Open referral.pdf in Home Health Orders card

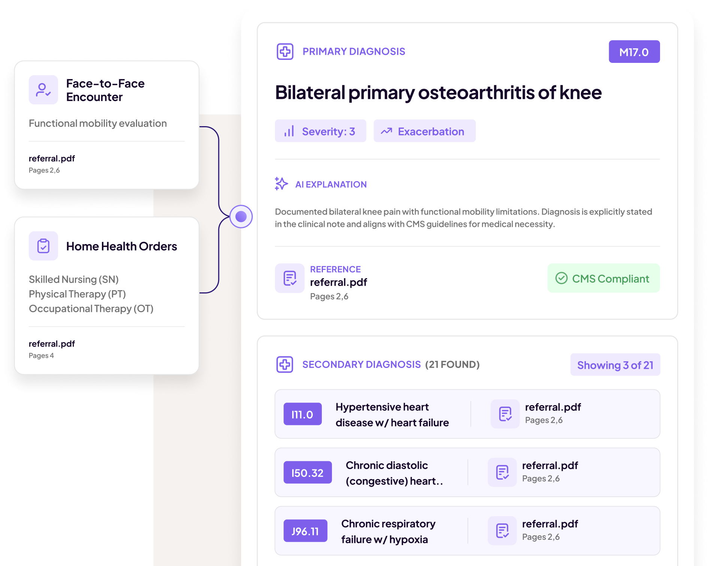52,344
